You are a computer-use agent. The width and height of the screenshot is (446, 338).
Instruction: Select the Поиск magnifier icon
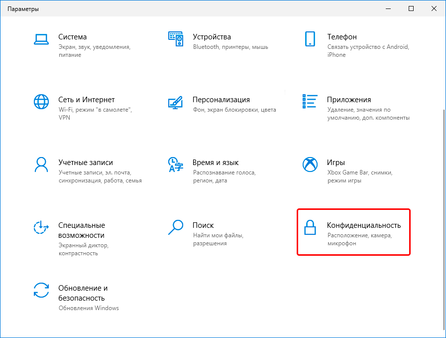pos(176,227)
